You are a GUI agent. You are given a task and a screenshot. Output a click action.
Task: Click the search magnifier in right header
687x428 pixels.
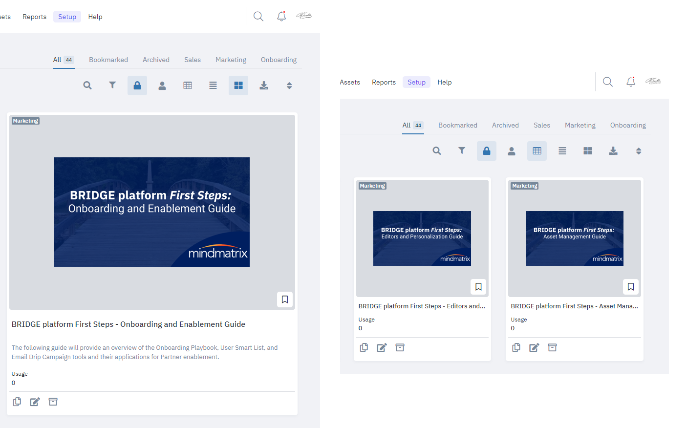(x=608, y=82)
